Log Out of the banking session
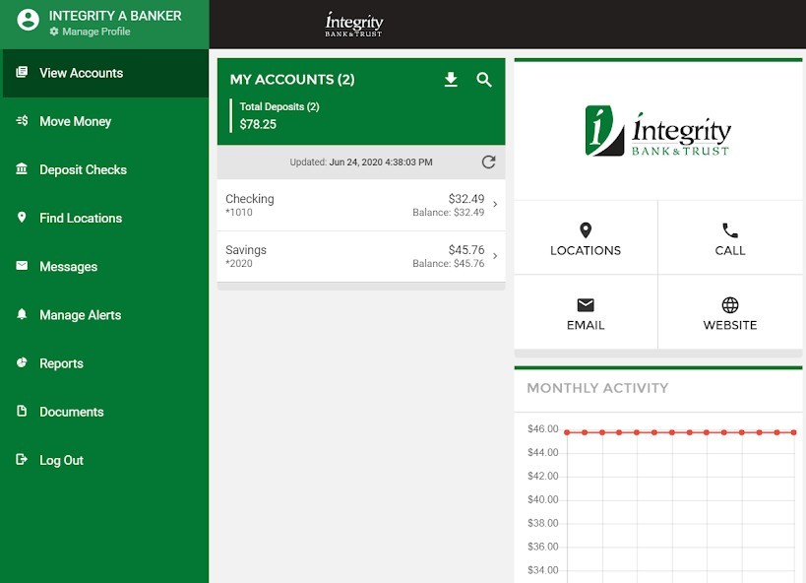This screenshot has height=583, width=806. [x=105, y=460]
